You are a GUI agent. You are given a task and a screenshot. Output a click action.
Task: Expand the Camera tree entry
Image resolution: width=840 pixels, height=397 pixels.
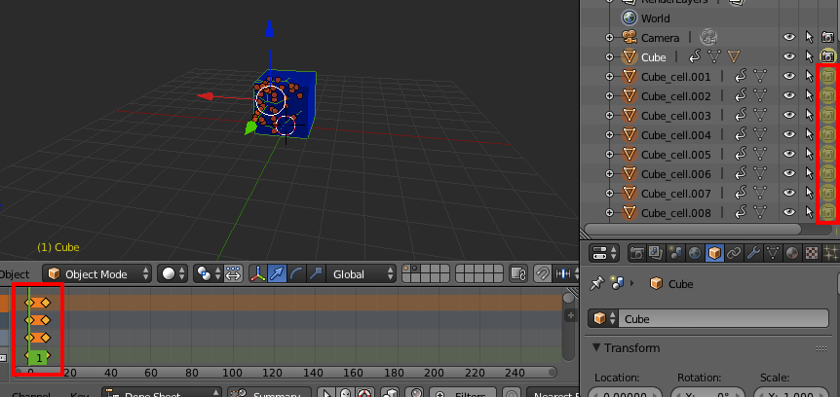click(x=609, y=37)
